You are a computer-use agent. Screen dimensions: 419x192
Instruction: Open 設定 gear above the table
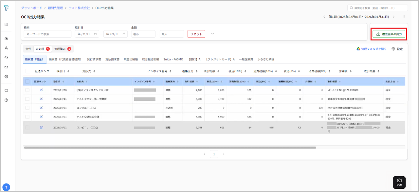pos(397,49)
